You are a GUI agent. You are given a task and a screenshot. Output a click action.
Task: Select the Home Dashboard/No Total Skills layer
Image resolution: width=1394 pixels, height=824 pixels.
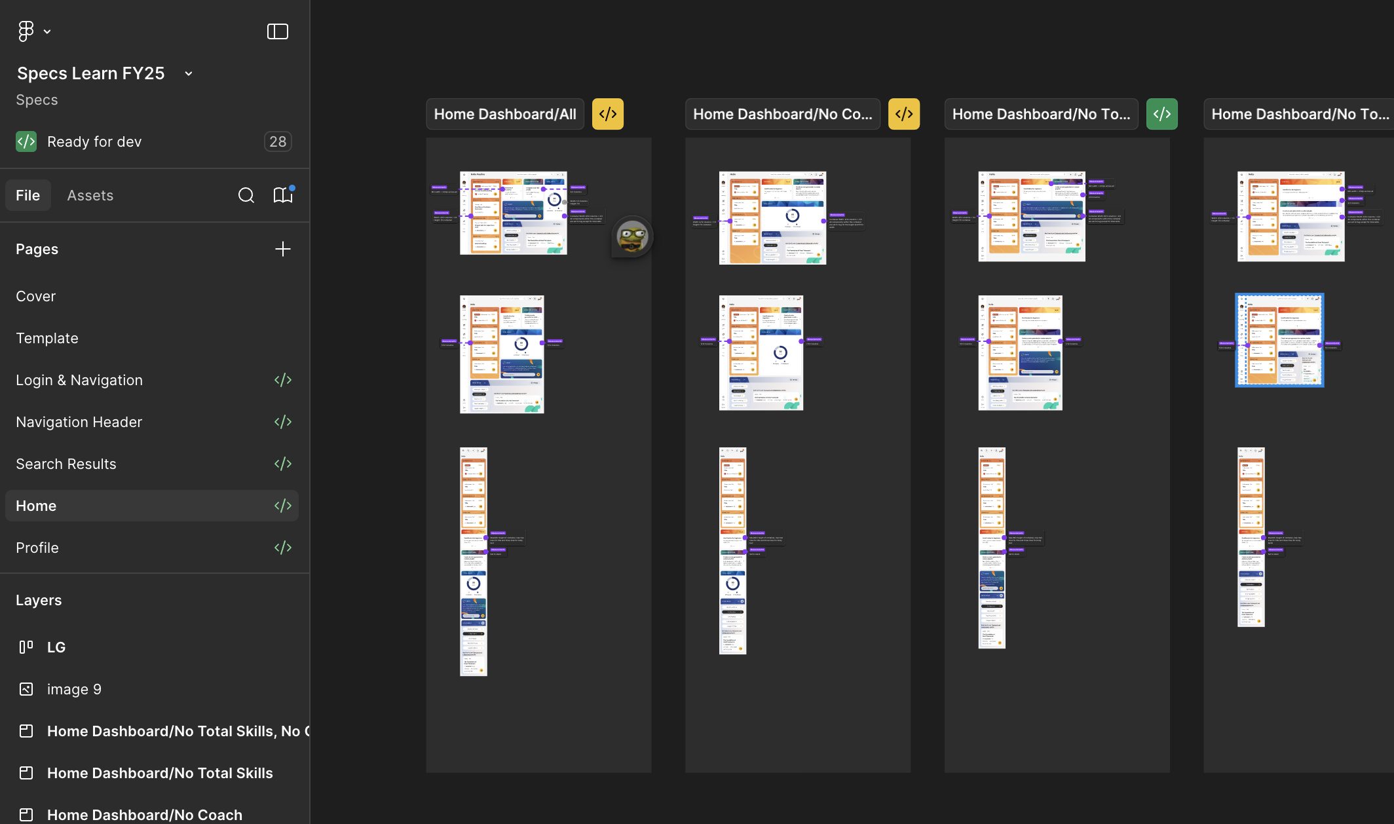(159, 773)
